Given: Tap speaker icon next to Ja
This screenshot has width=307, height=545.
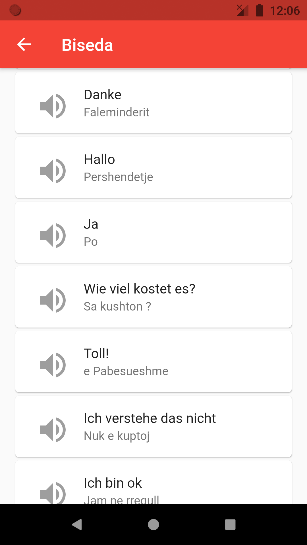Looking at the screenshot, I should tap(53, 235).
